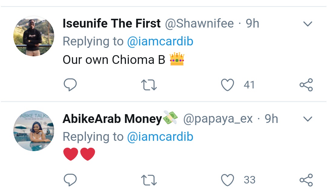Click @iamcardib link under AbikeArab Money
327x195 pixels.
(x=160, y=137)
